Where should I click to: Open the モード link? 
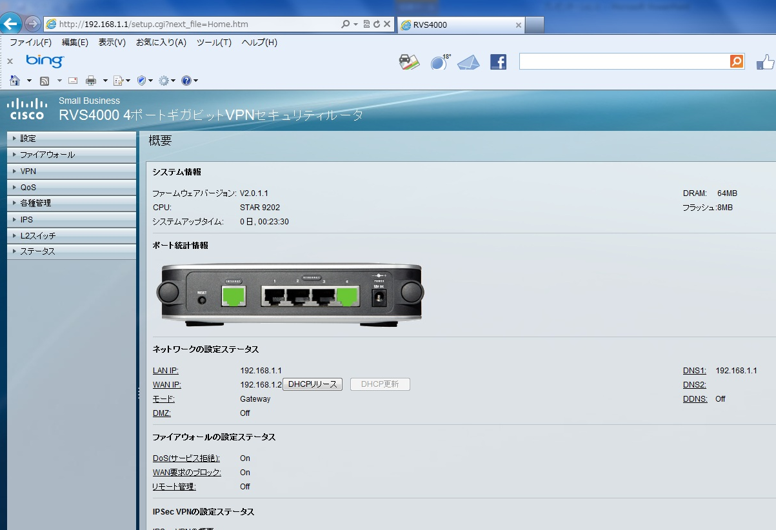[x=164, y=399]
